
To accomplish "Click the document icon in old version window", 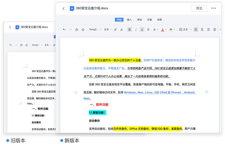I will (17, 27).
